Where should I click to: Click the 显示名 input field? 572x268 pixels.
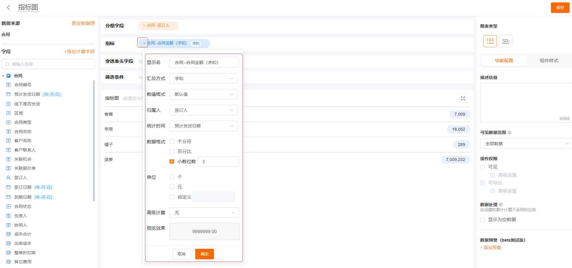point(204,62)
